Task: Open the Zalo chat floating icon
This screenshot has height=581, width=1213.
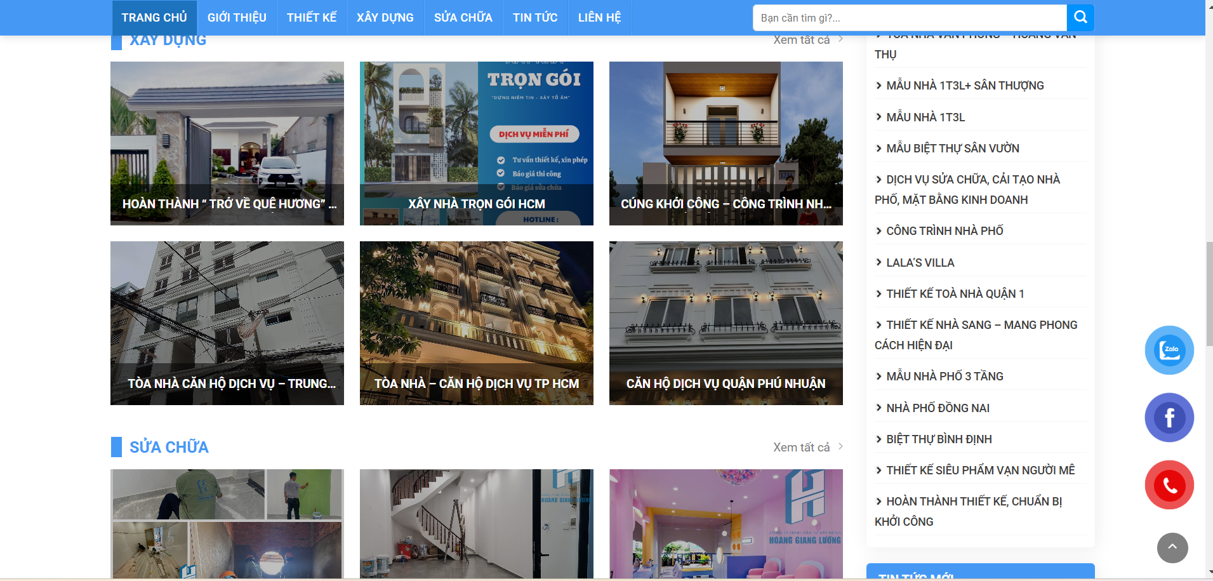Action: 1169,350
